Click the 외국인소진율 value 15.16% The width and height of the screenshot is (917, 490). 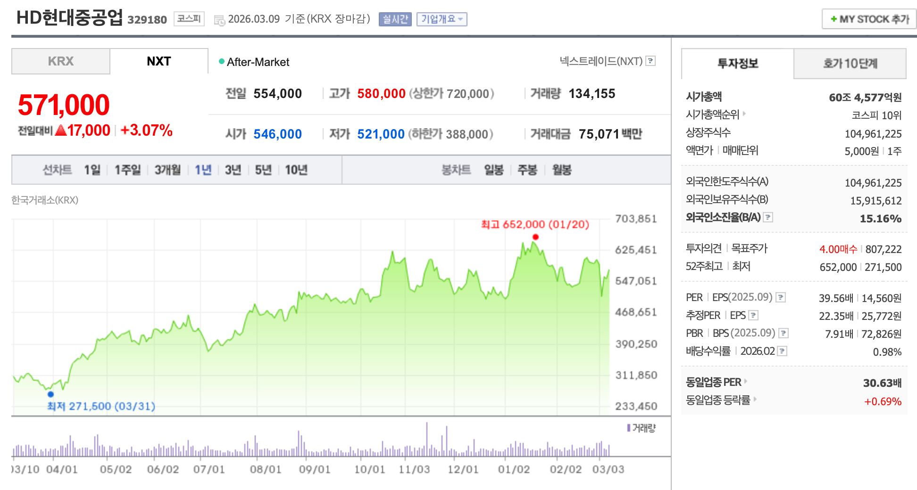point(881,219)
